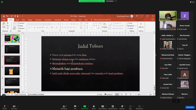Viewport: 196px width, 110px height.
Task: Increase font size in the Font group
Action: click(x=52, y=24)
